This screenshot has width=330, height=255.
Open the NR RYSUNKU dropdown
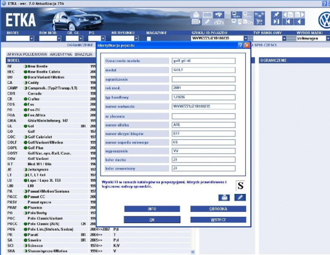pos(136,38)
